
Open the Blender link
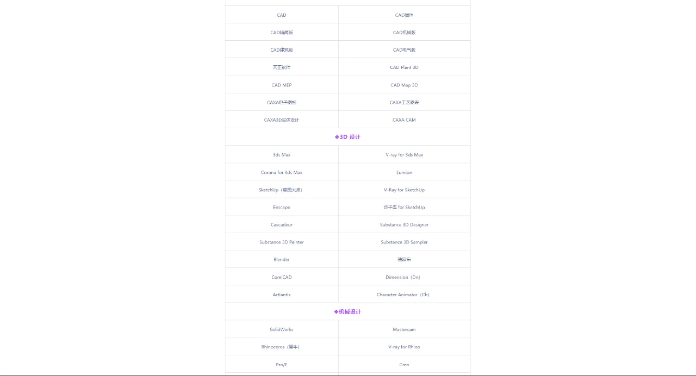click(282, 259)
